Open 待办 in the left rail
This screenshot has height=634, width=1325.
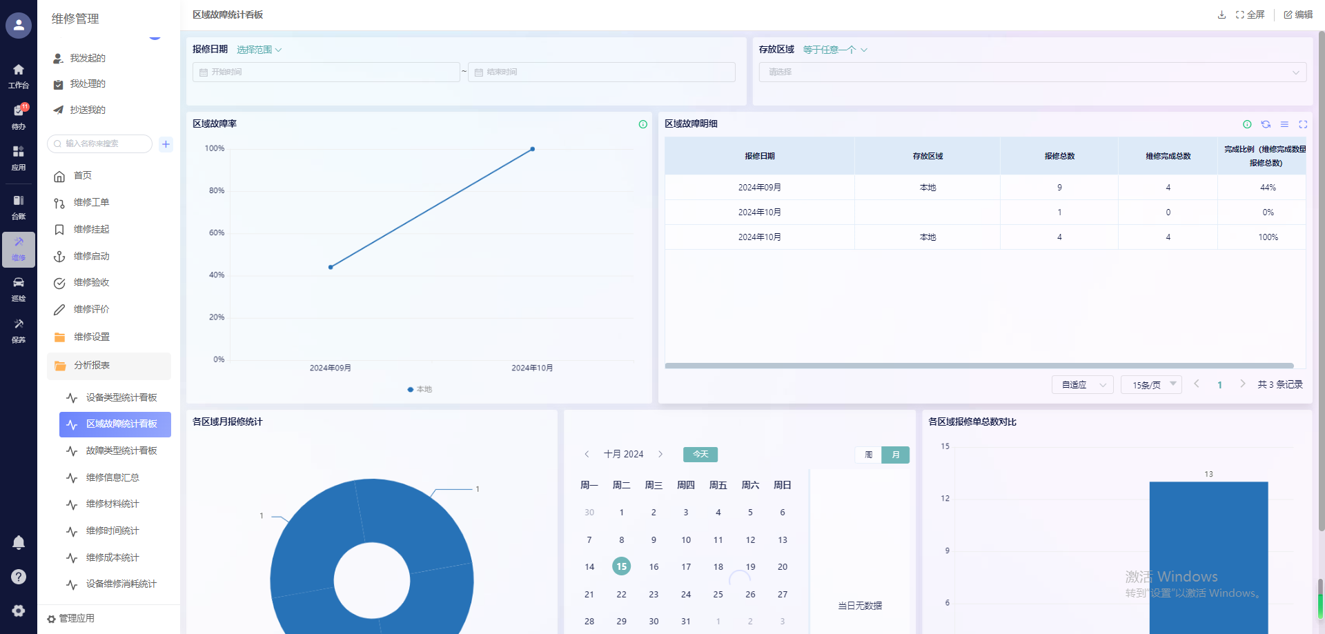coord(19,116)
